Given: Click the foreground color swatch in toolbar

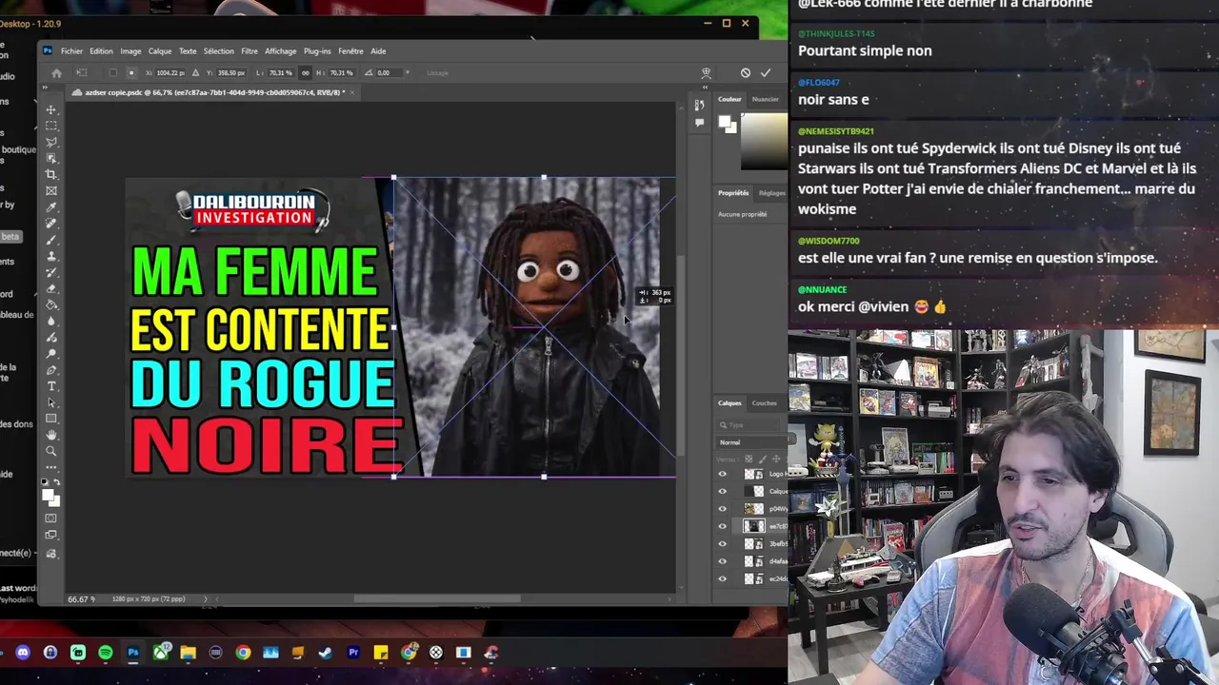Looking at the screenshot, I should [x=48, y=493].
